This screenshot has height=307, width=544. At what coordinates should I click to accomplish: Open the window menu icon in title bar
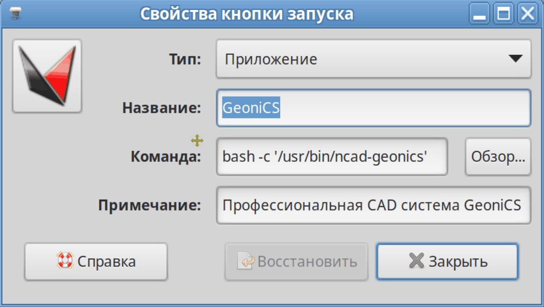point(16,13)
